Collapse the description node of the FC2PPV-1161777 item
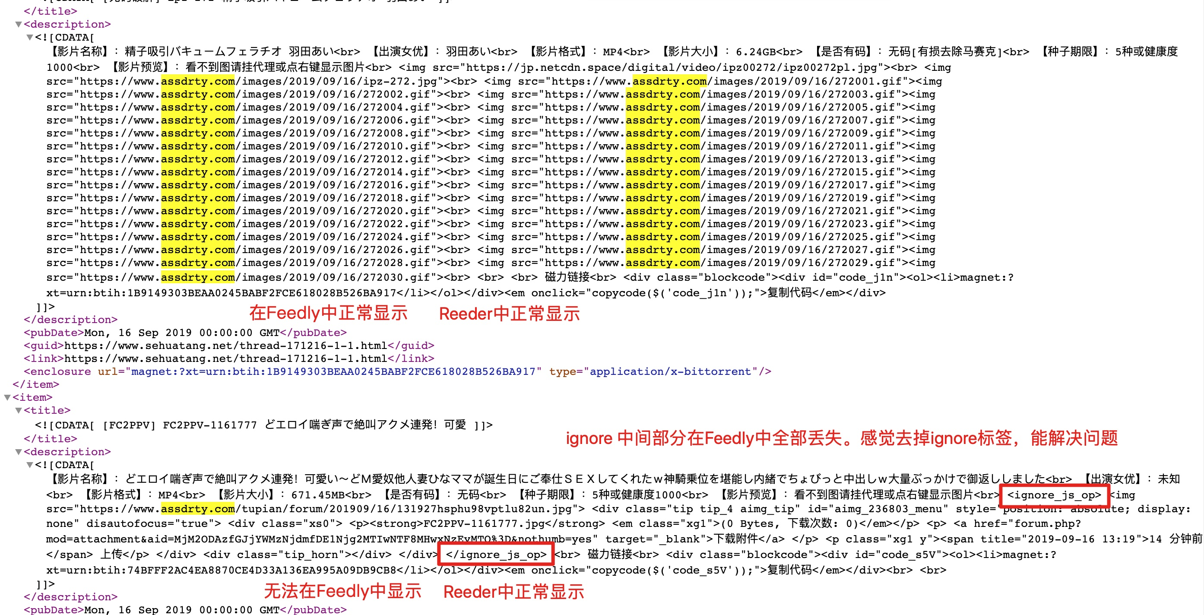Viewport: 1204px width, 615px height. point(19,452)
